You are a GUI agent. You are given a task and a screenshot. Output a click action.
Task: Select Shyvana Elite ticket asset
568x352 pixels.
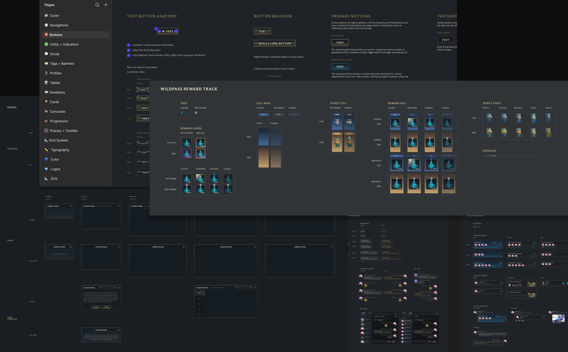[x=519, y=132]
